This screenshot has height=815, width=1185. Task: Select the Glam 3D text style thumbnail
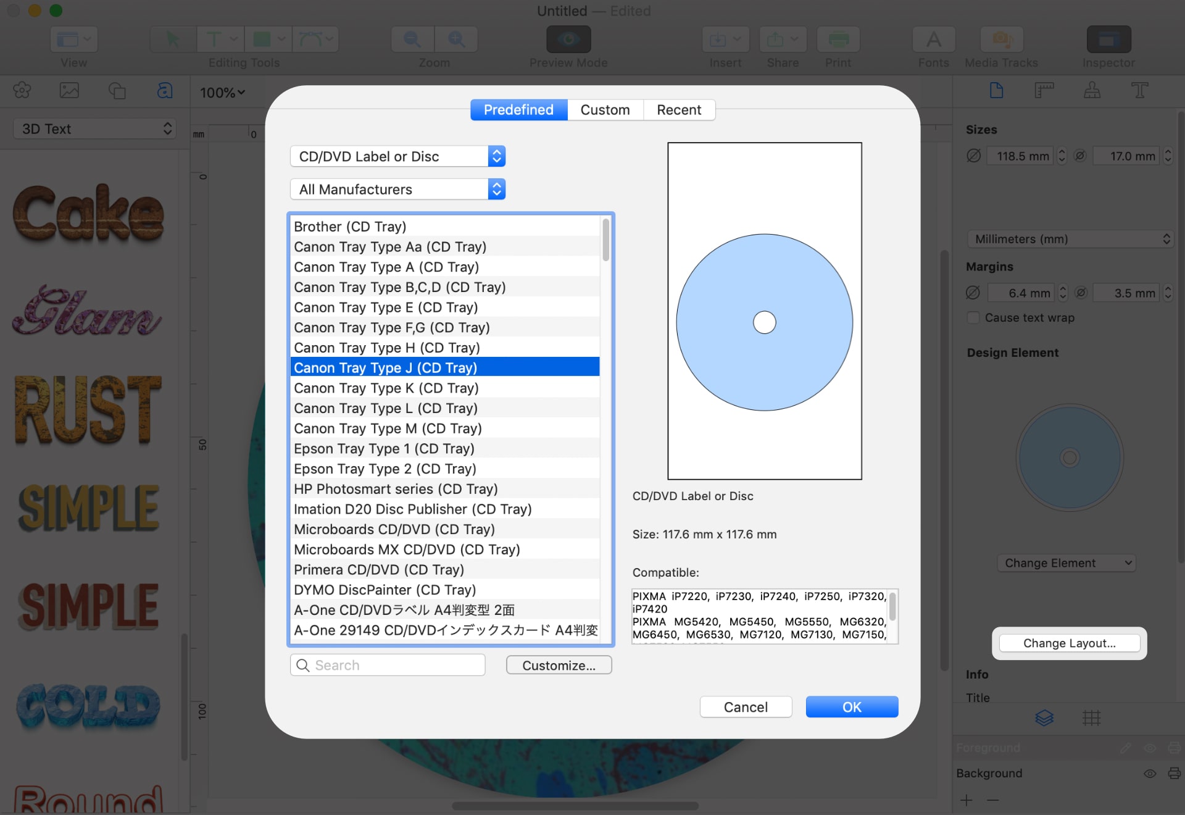click(86, 312)
